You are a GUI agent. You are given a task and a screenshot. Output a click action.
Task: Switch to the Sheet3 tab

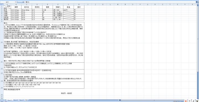point(22,100)
